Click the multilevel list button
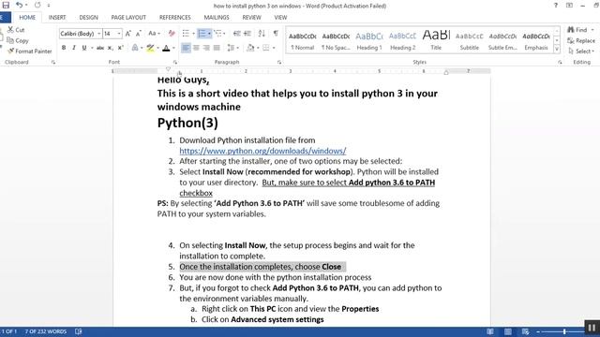Screen dimensions: 600x337 (217, 34)
